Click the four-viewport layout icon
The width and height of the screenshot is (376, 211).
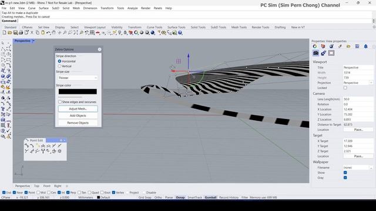tap(92, 33)
